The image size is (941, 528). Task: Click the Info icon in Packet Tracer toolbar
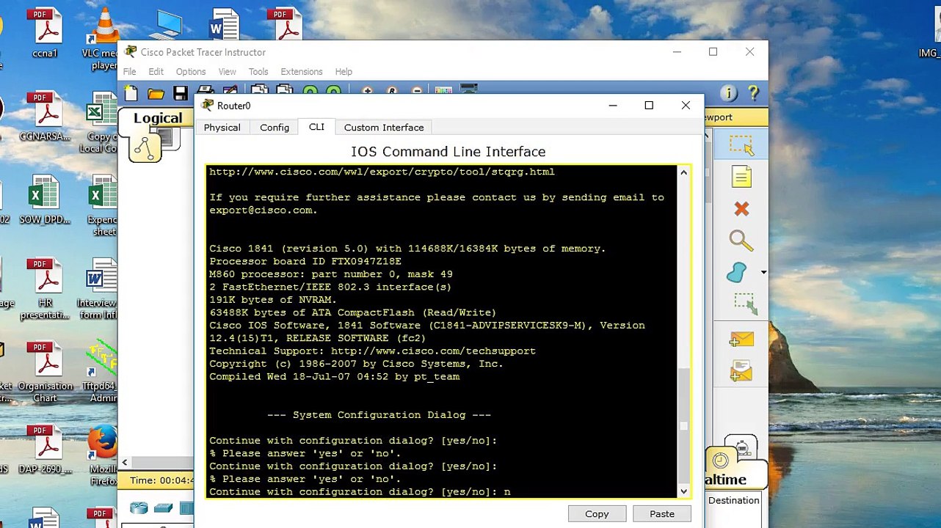point(729,93)
